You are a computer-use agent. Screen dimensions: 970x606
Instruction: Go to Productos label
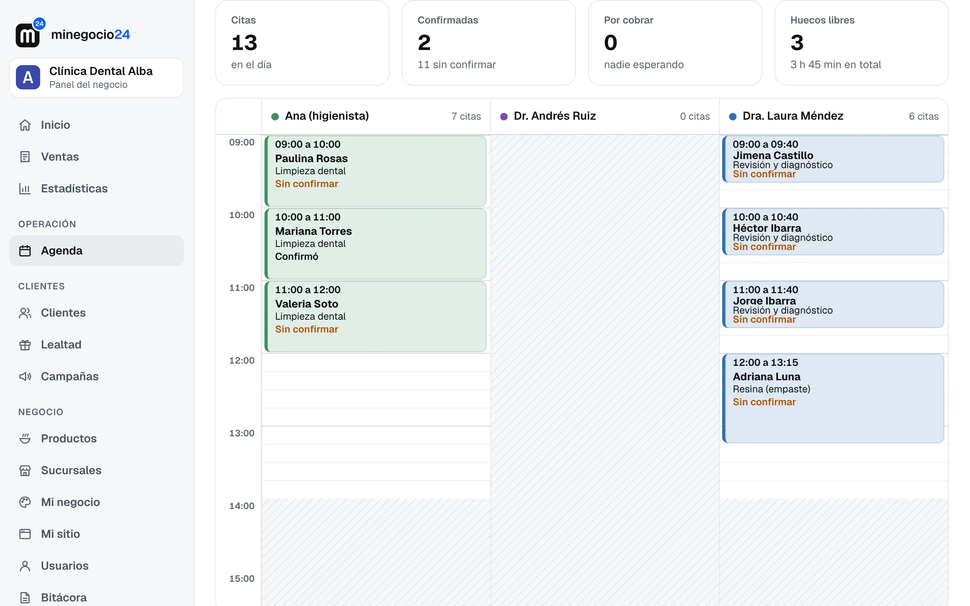tap(69, 439)
